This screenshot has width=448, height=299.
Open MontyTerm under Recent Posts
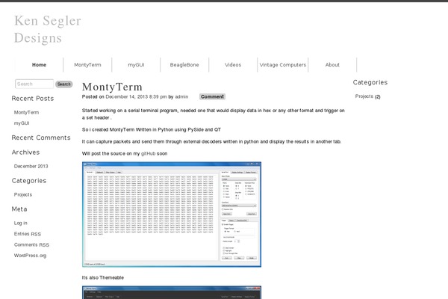point(26,112)
